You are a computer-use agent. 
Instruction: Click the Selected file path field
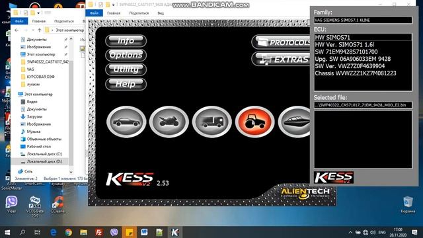[x=363, y=105]
